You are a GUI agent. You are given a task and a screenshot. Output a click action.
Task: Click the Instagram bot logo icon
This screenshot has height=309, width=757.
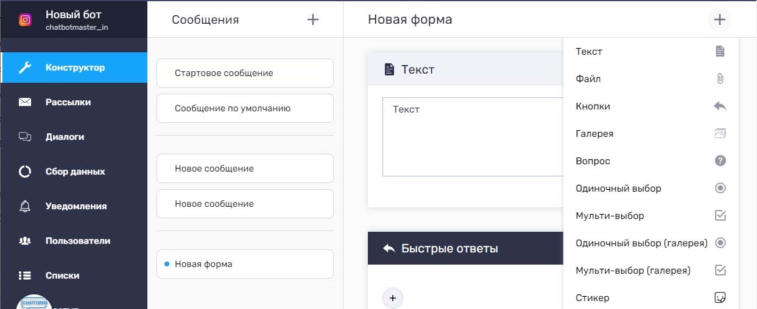coord(25,20)
